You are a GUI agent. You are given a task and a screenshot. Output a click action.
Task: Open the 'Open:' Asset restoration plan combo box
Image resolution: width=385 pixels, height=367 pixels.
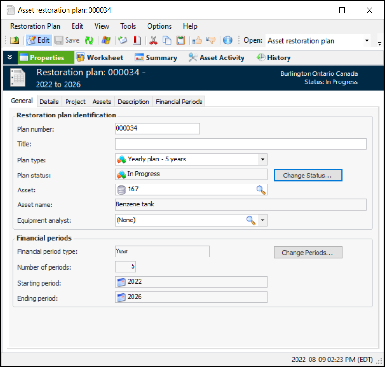[x=366, y=41]
